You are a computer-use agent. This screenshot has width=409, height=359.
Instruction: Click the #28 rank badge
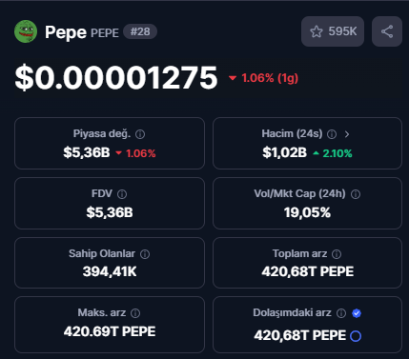pos(140,31)
